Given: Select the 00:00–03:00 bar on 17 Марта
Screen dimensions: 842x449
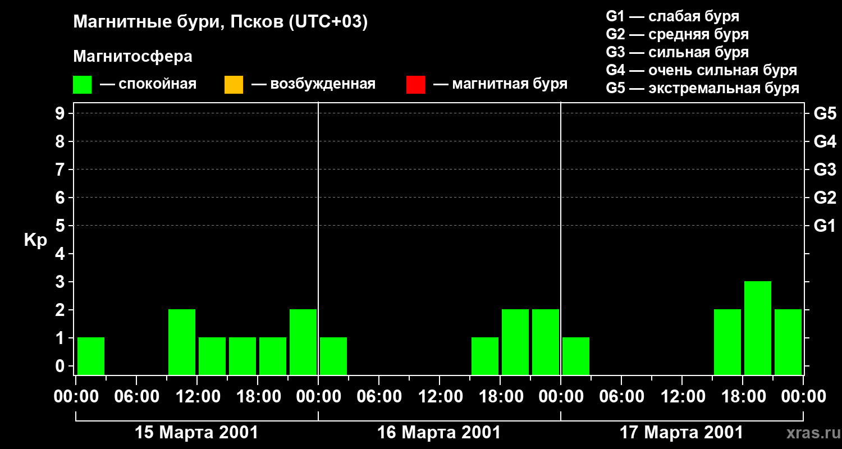Looking at the screenshot, I should coord(576,356).
